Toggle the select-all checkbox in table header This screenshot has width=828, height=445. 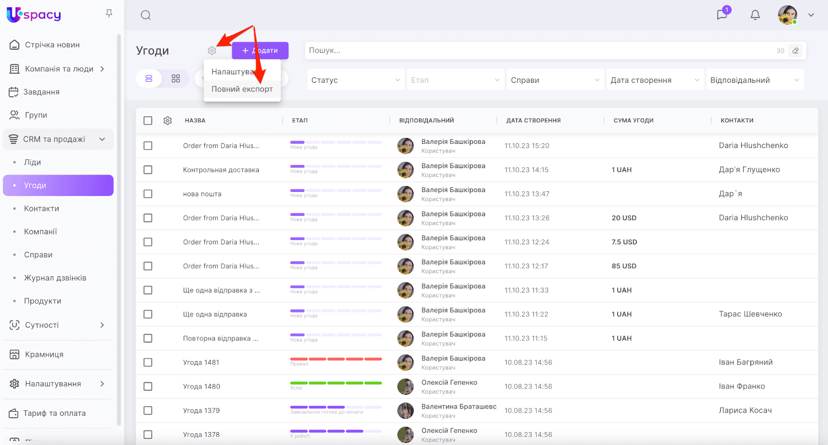click(148, 121)
